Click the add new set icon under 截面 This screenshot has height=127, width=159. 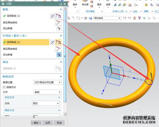(x=59, y=29)
